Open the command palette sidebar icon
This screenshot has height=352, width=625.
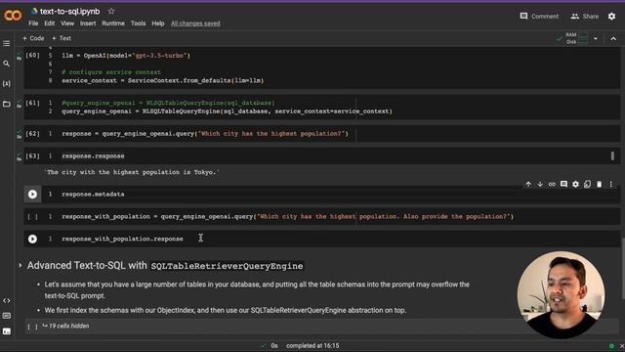(x=7, y=316)
